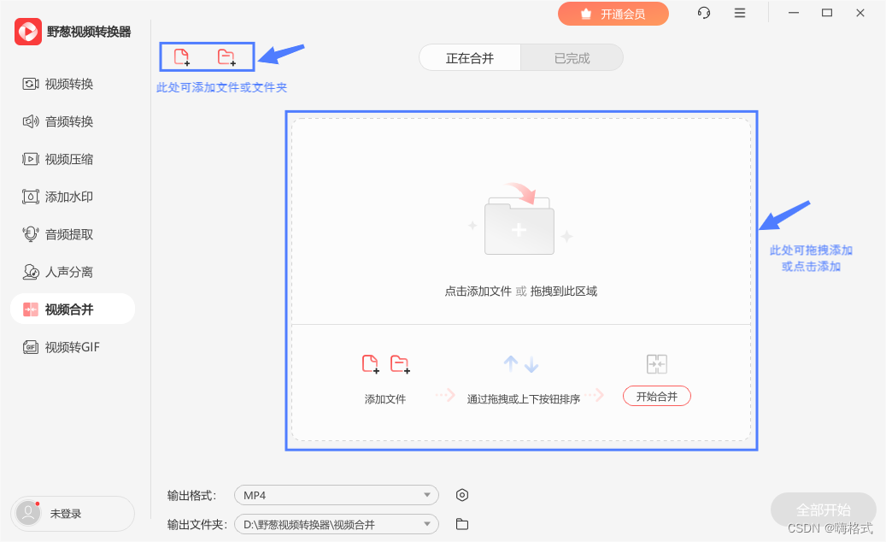Minimize the application window
The height and width of the screenshot is (542, 886).
794,13
